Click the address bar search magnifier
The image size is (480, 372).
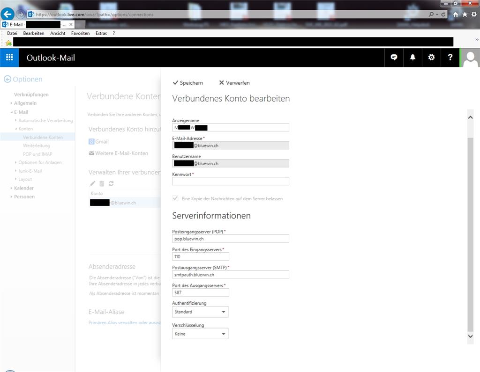pyautogui.click(x=431, y=15)
